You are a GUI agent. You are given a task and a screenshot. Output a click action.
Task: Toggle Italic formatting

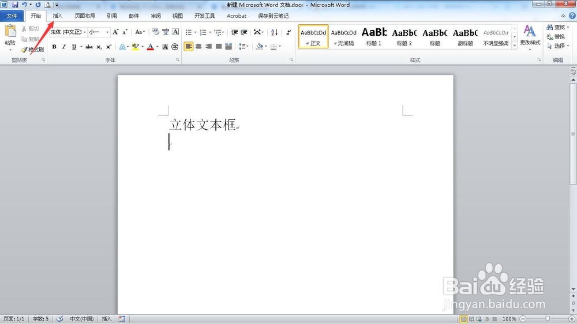click(63, 47)
